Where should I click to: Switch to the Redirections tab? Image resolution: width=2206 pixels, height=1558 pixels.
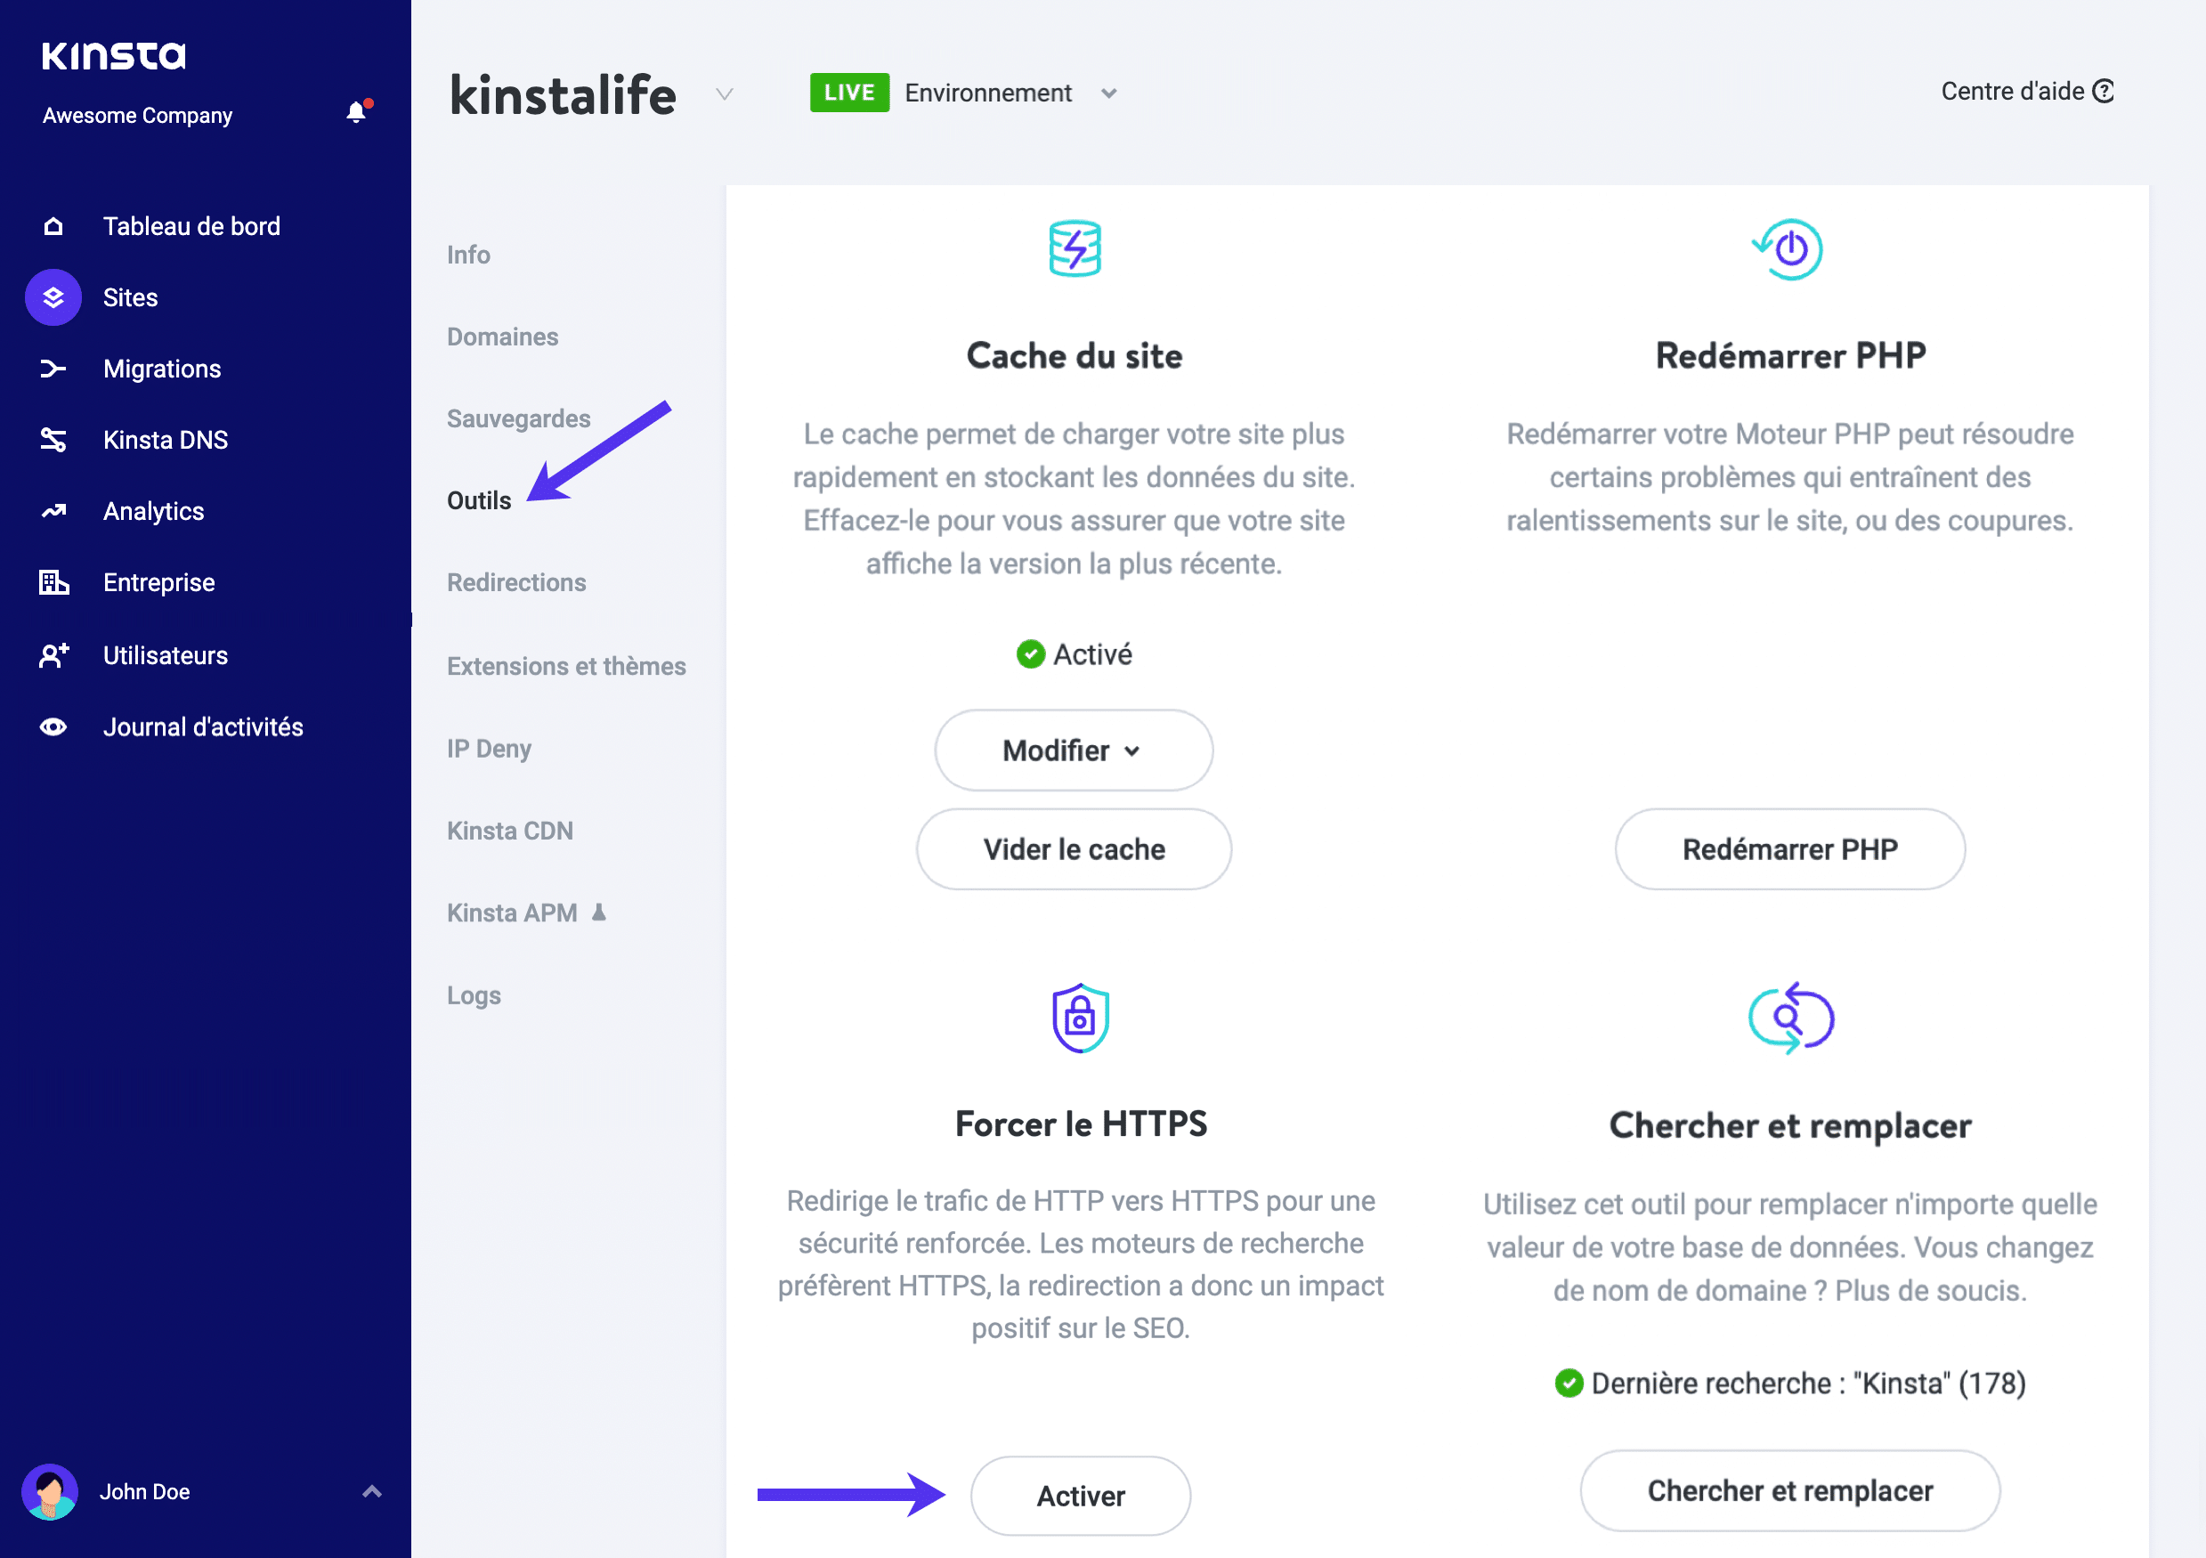(x=516, y=581)
